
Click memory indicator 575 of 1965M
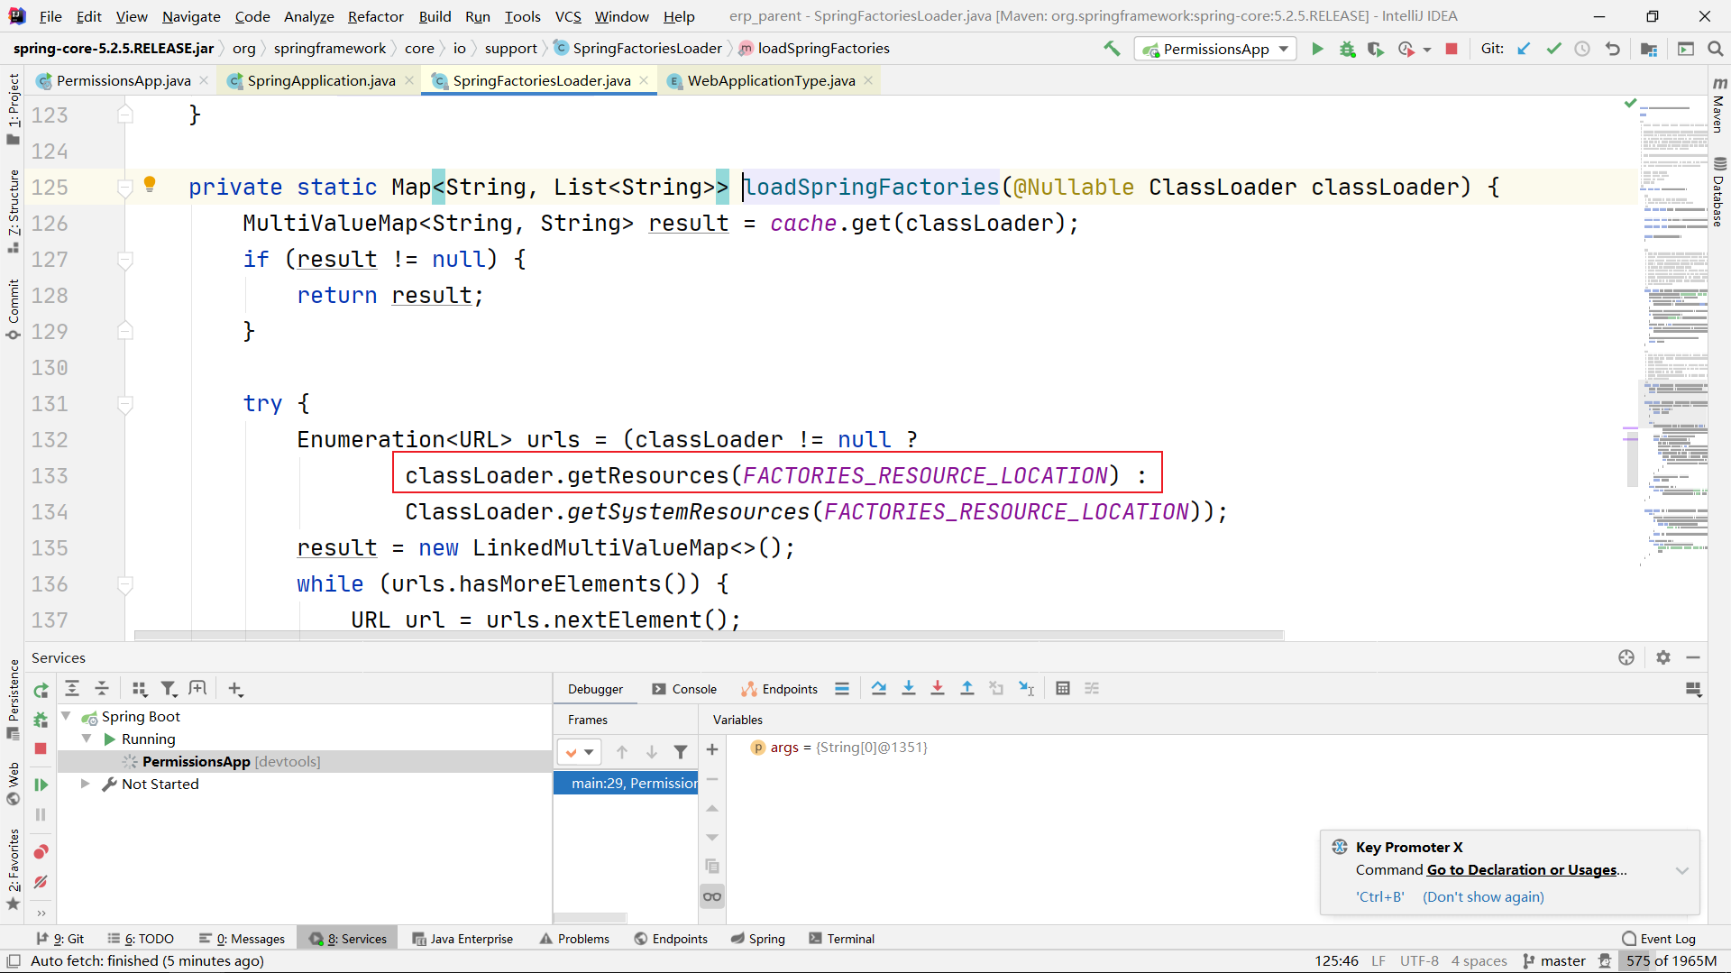tap(1671, 961)
